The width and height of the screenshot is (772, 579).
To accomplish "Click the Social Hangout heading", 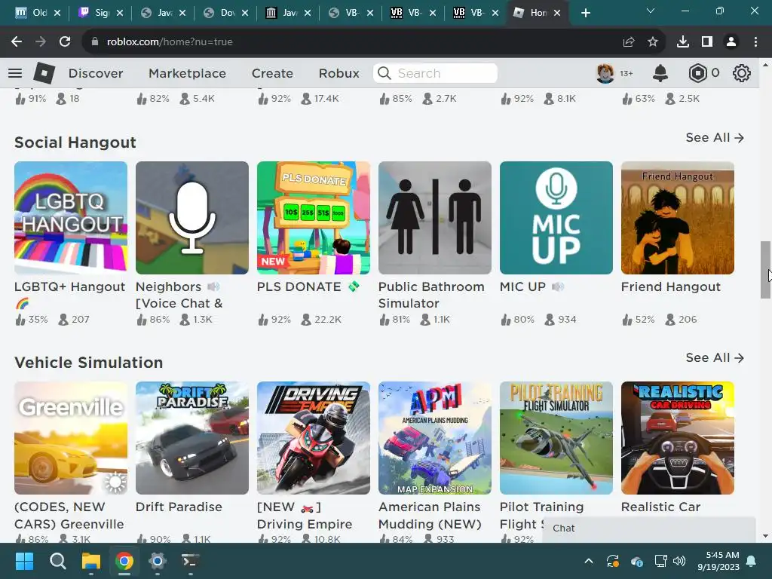I will click(75, 142).
